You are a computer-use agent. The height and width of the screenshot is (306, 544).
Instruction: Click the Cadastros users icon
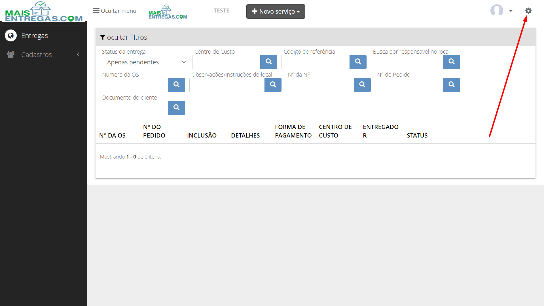11,54
